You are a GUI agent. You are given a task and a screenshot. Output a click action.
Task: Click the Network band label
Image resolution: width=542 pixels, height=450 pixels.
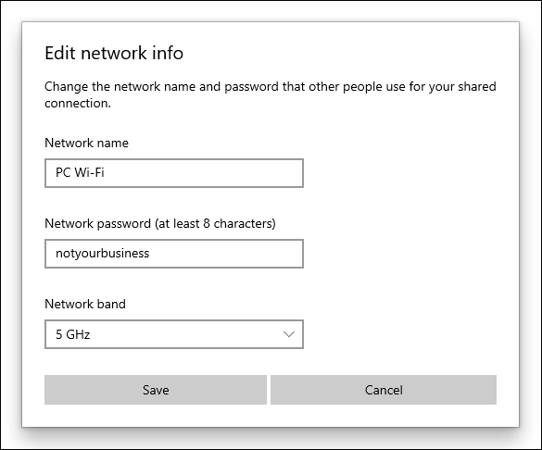[x=85, y=305]
